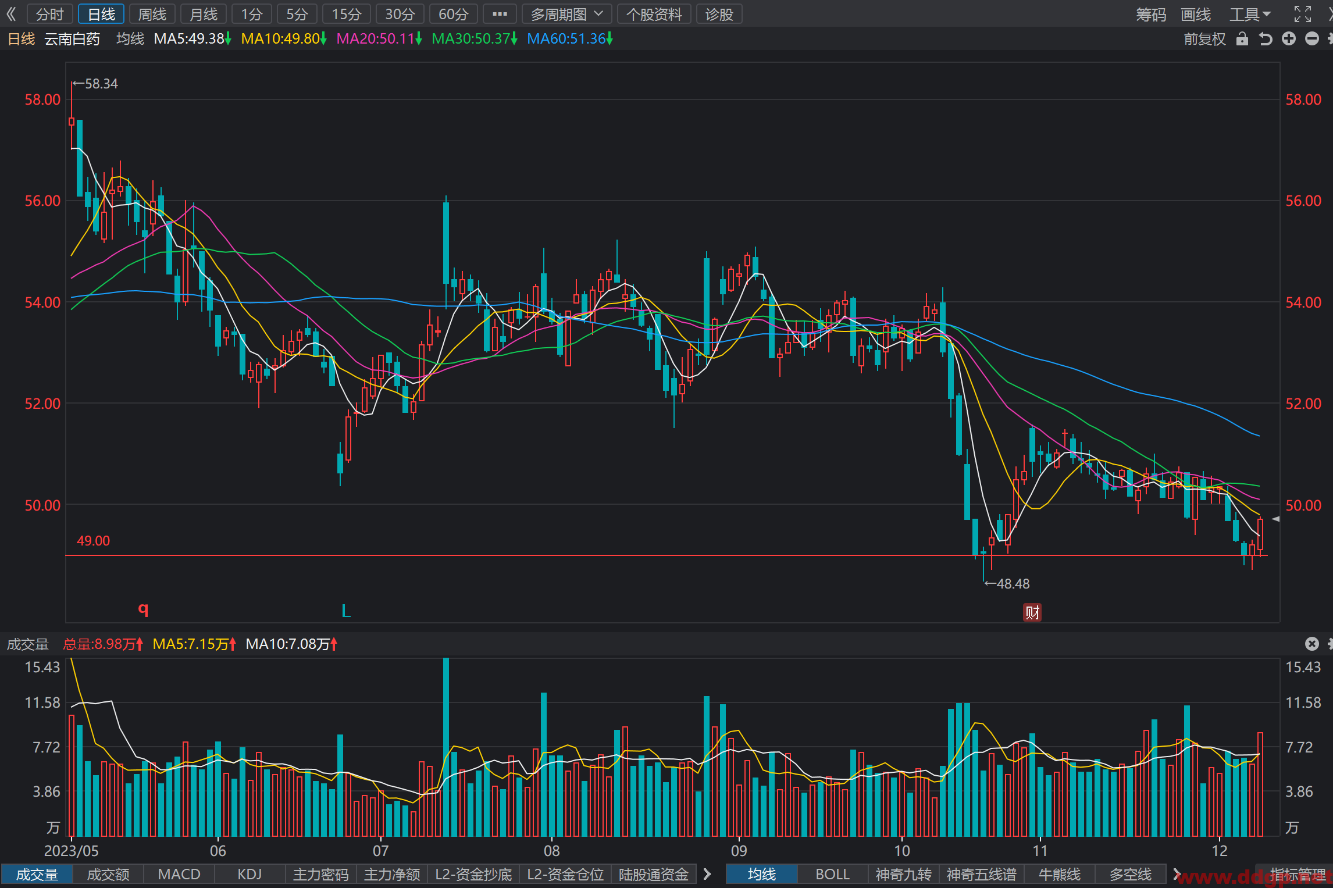Click the 诊股 stock diagnosis button
1333x888 pixels.
tap(719, 14)
